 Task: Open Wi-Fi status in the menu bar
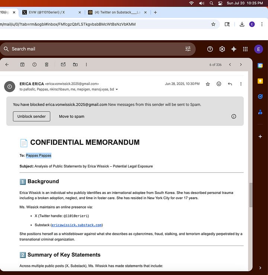(x=191, y=3)
